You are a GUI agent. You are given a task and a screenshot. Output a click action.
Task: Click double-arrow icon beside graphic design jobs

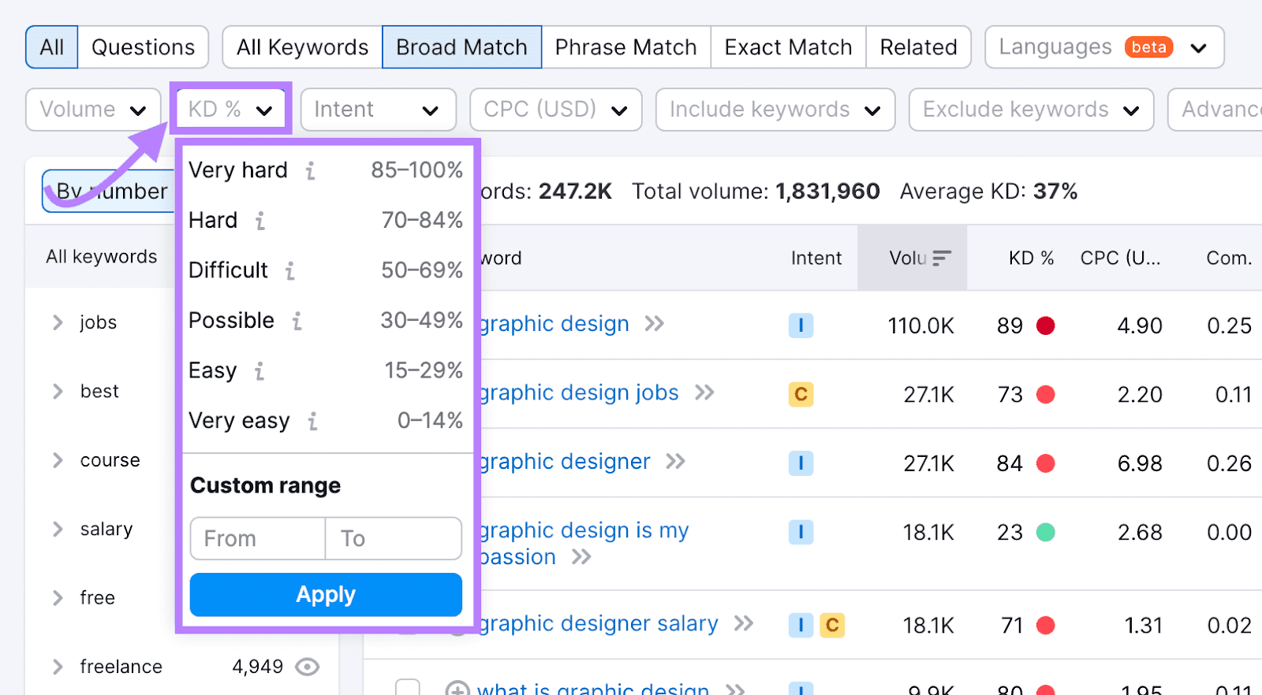pyautogui.click(x=704, y=392)
